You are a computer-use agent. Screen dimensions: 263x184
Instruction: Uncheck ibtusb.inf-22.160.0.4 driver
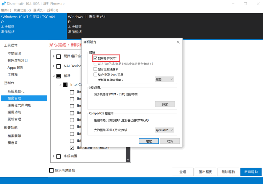[x=72, y=148]
